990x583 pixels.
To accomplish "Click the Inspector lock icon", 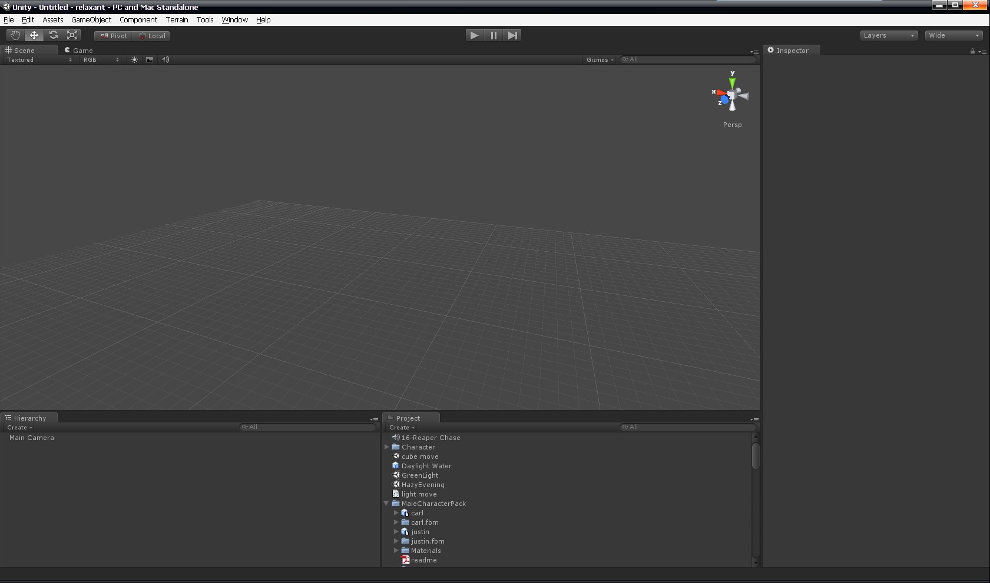I will pyautogui.click(x=972, y=51).
